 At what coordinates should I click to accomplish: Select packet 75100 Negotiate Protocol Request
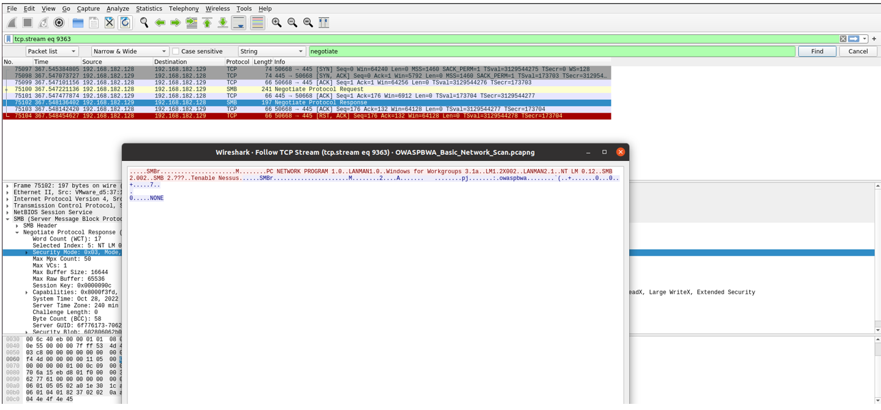pyautogui.click(x=306, y=89)
